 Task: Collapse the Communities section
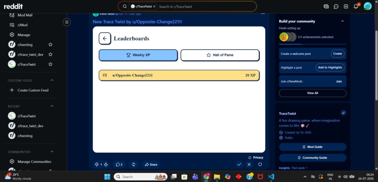click(52, 152)
